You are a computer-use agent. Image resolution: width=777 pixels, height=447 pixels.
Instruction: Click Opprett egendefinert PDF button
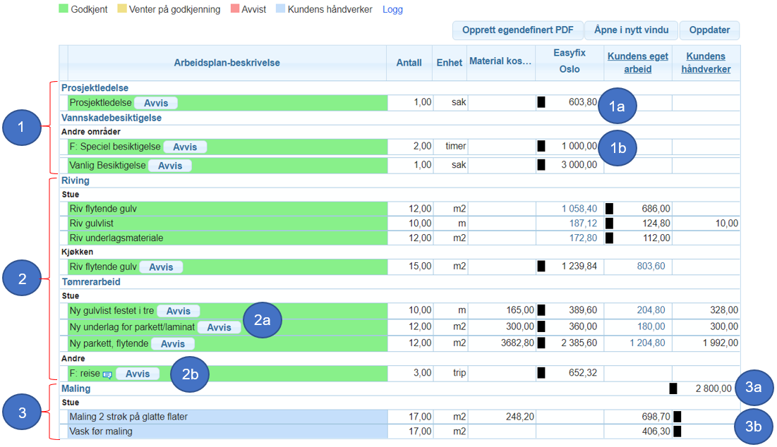(517, 30)
